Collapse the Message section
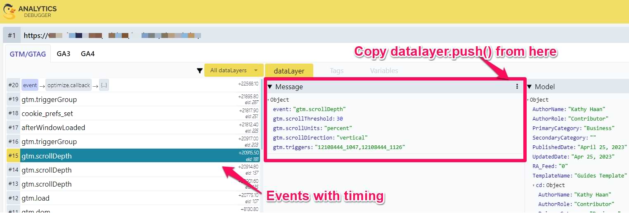The height and width of the screenshot is (213, 629). 270,87
